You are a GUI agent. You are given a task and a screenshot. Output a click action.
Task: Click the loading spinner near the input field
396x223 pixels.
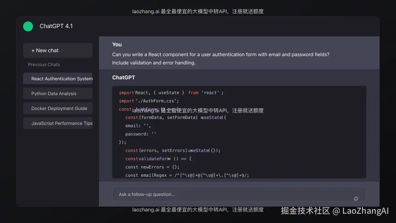tap(356, 199)
